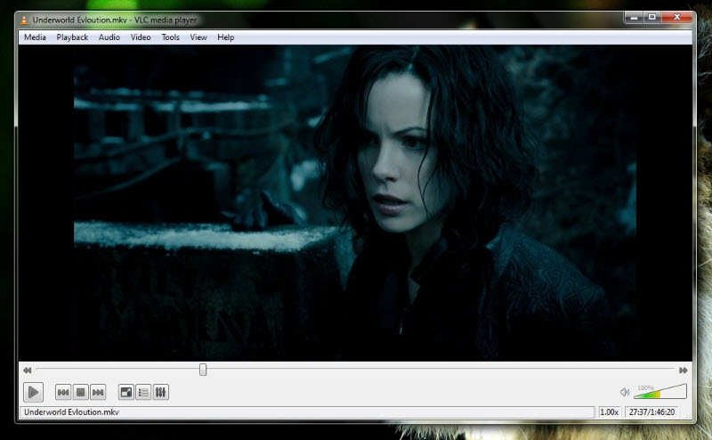Click the VLC cone title bar icon
Viewport: 712px width, 440px height.
click(x=24, y=20)
